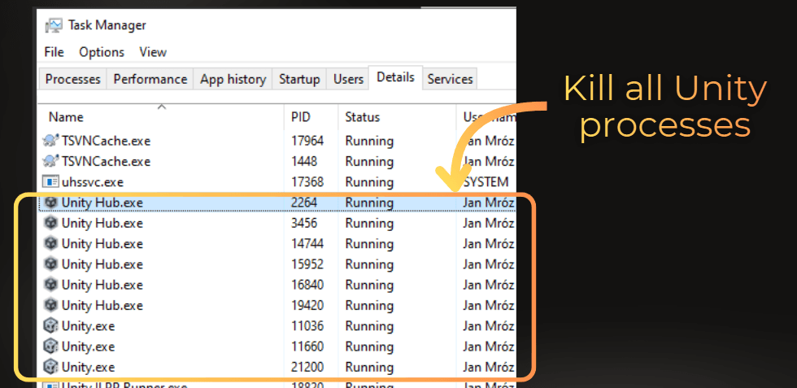This screenshot has width=797, height=388.
Task: Select Unity.exe row with PID 11036
Action: coord(277,326)
